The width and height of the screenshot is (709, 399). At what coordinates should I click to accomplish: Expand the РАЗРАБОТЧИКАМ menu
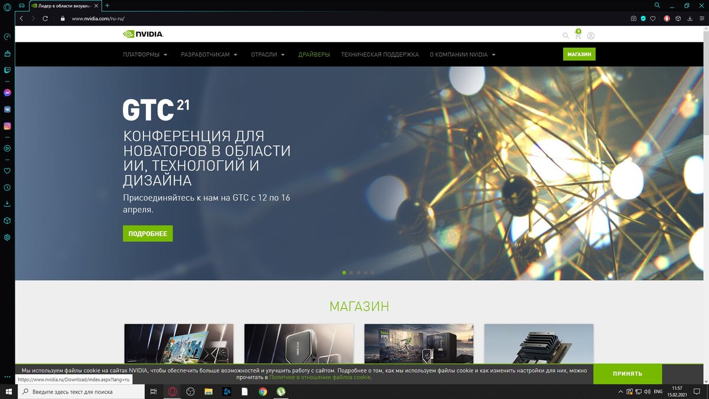pos(209,54)
